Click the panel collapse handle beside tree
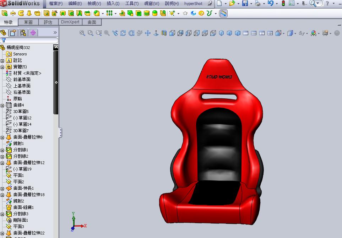Screen dimensions: 342x238 tap(60, 133)
